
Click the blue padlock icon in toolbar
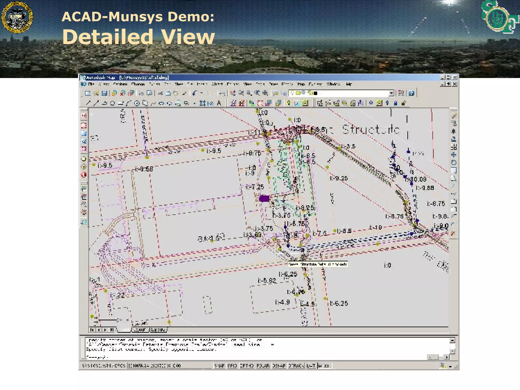396,103
